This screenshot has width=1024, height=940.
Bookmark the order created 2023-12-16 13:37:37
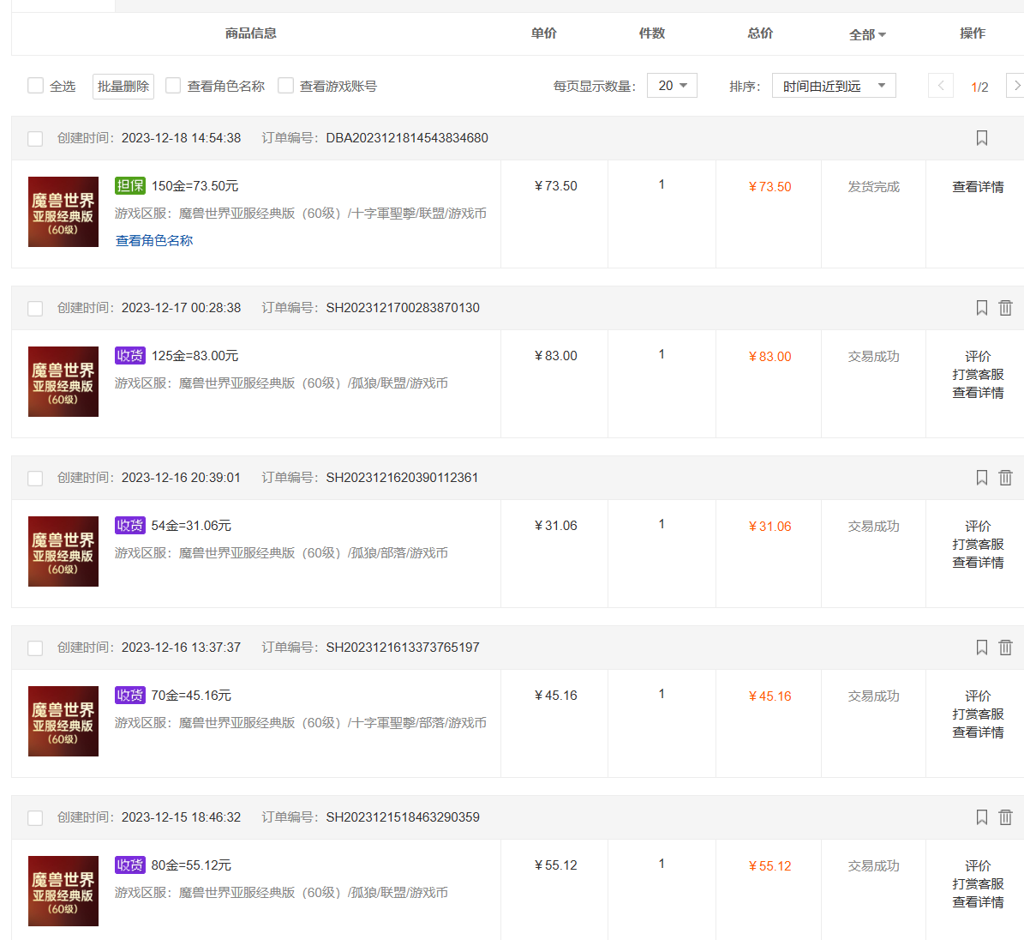(981, 647)
